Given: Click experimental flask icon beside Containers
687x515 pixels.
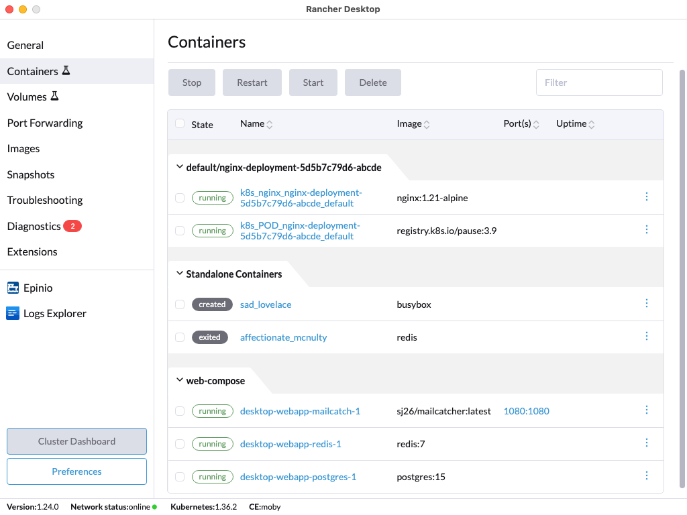Looking at the screenshot, I should 66,70.
